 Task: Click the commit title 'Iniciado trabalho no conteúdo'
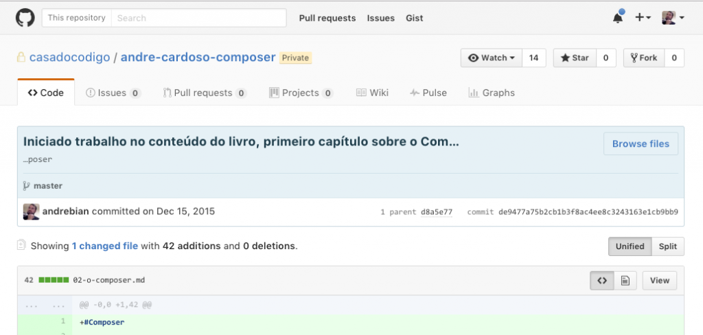241,141
